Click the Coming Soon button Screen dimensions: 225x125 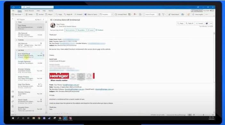(197, 11)
